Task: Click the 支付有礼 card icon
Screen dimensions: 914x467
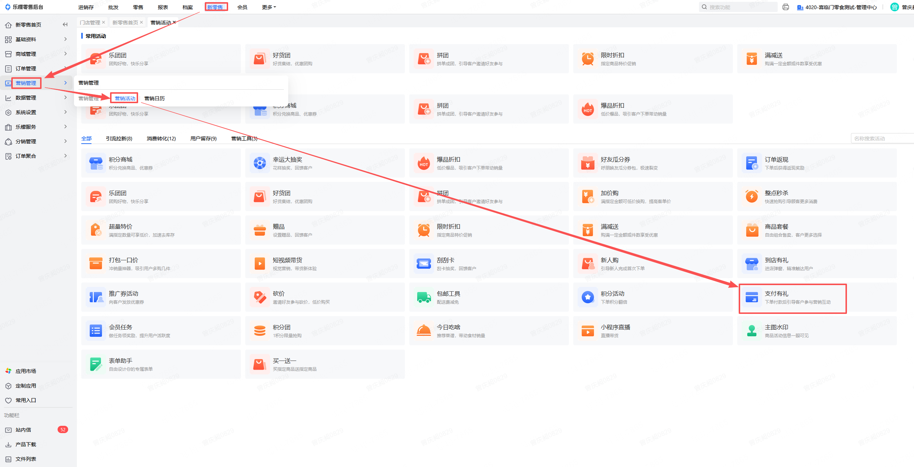Action: point(751,297)
